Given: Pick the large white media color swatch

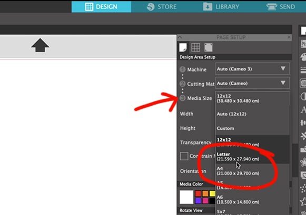Looking at the screenshot, I should (186, 197).
